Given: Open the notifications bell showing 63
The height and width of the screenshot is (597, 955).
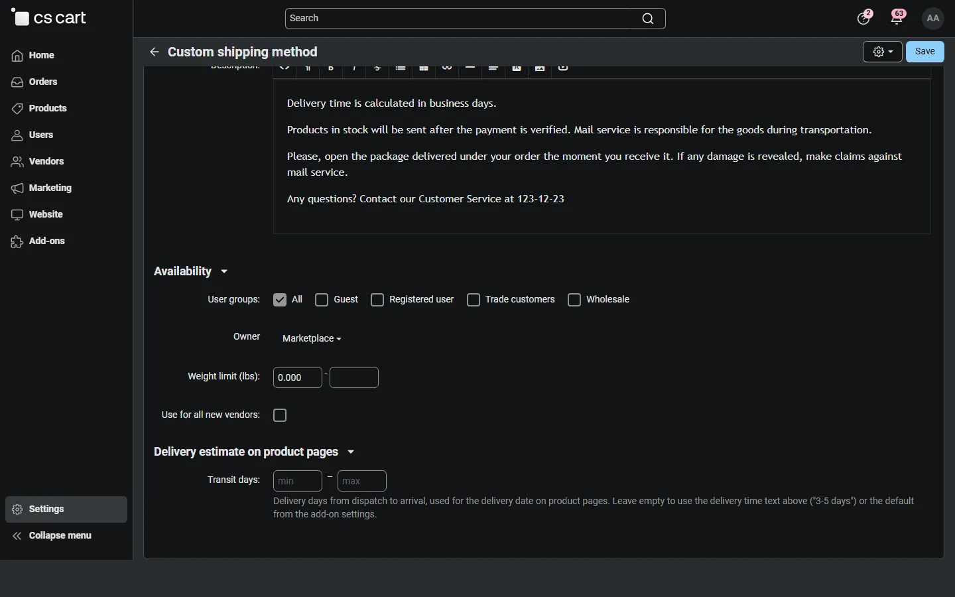Looking at the screenshot, I should click(899, 18).
